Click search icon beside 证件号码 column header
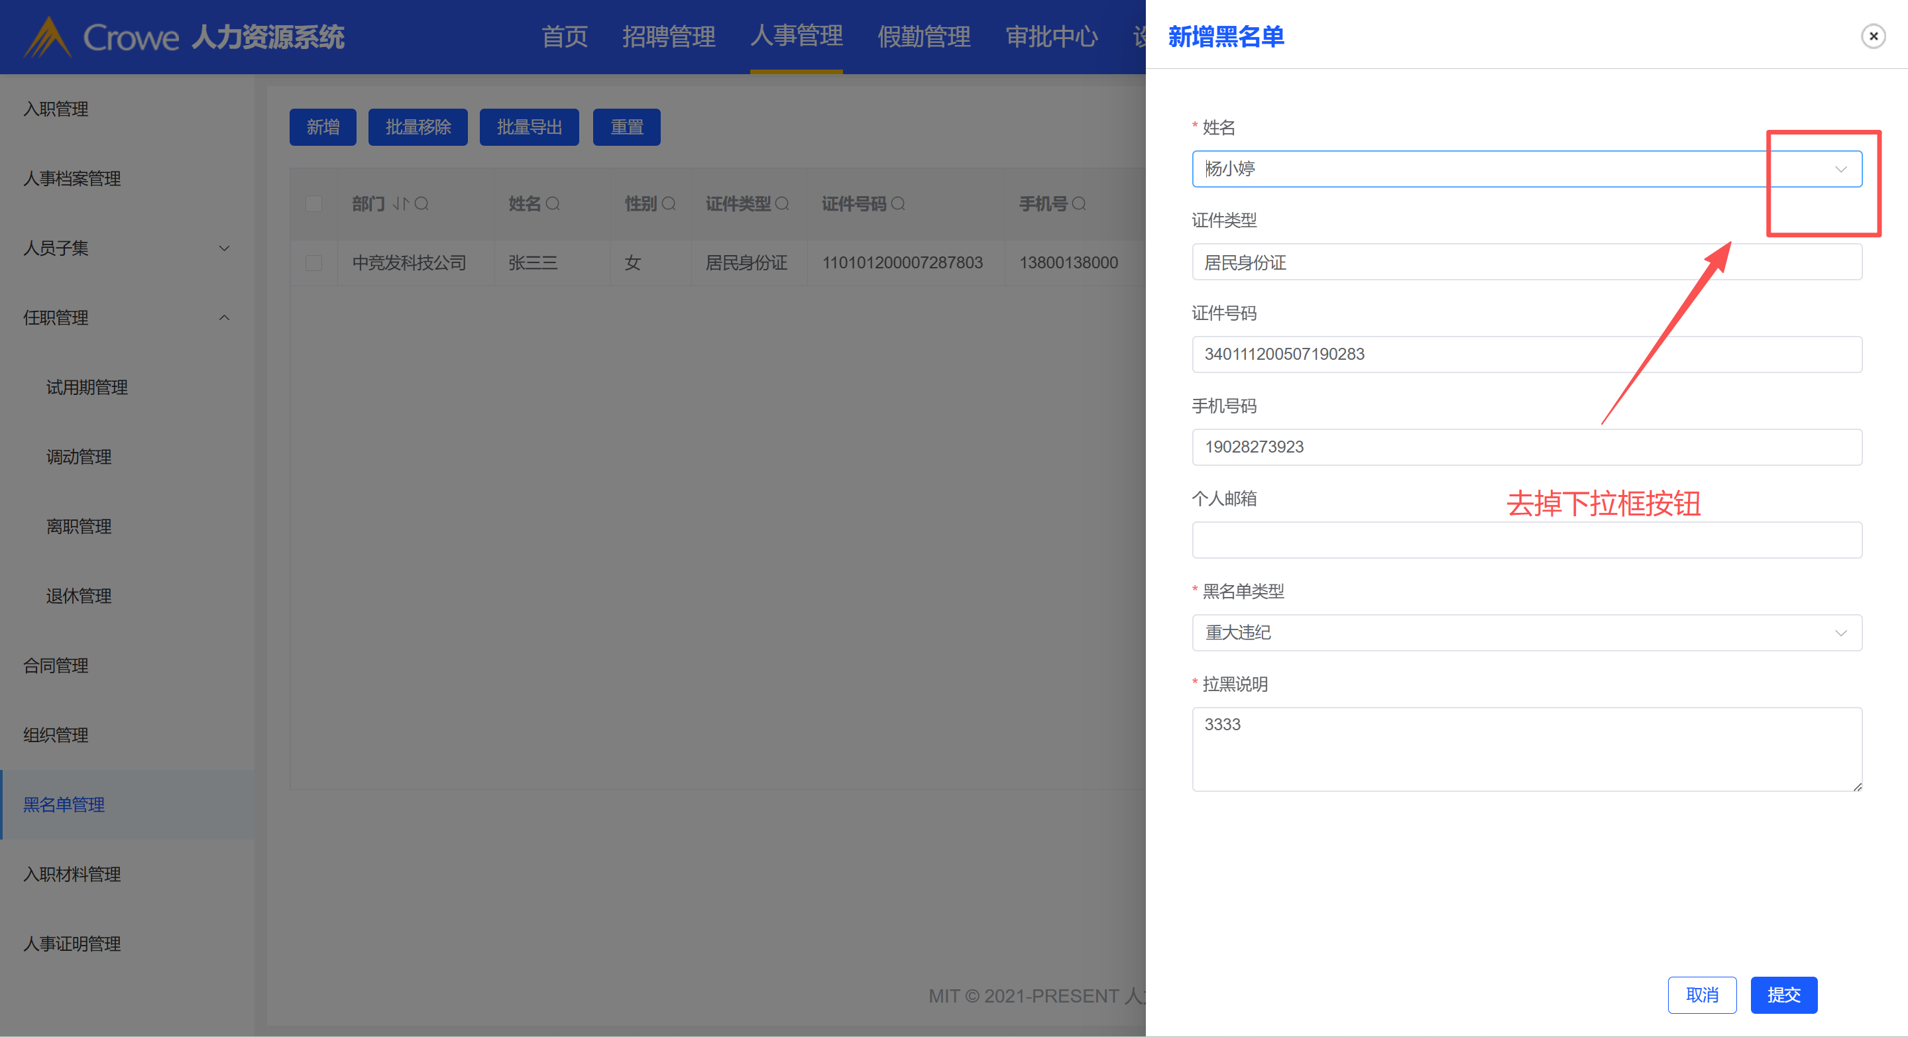 click(898, 203)
